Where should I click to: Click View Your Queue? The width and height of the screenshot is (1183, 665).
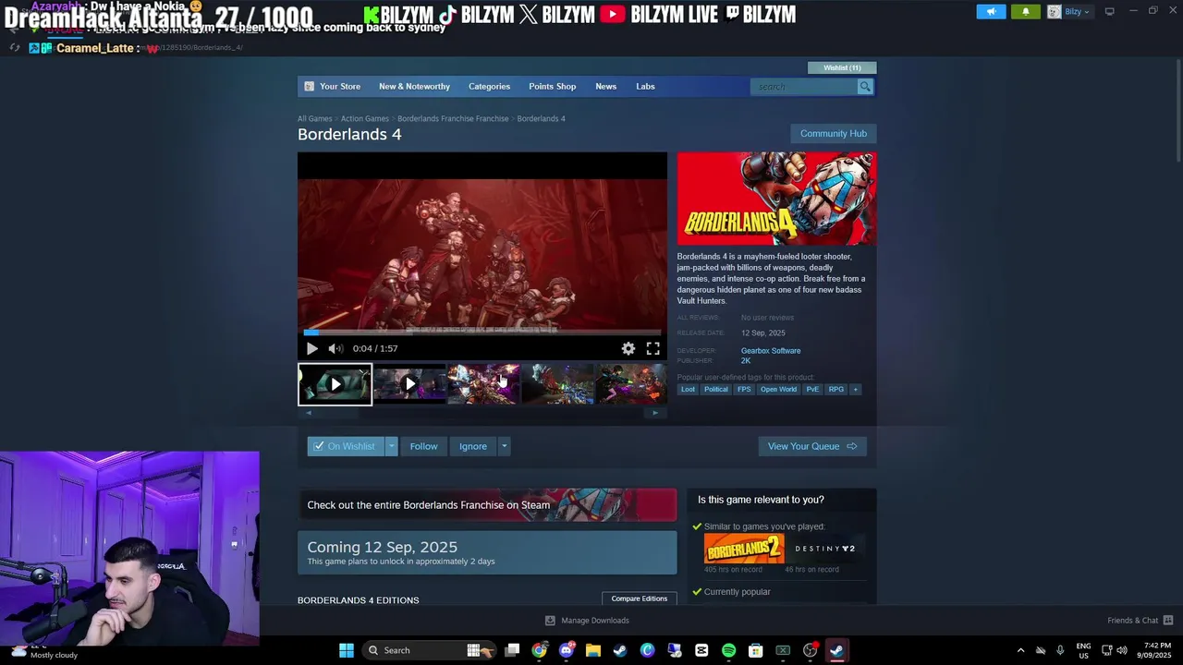[x=812, y=446]
